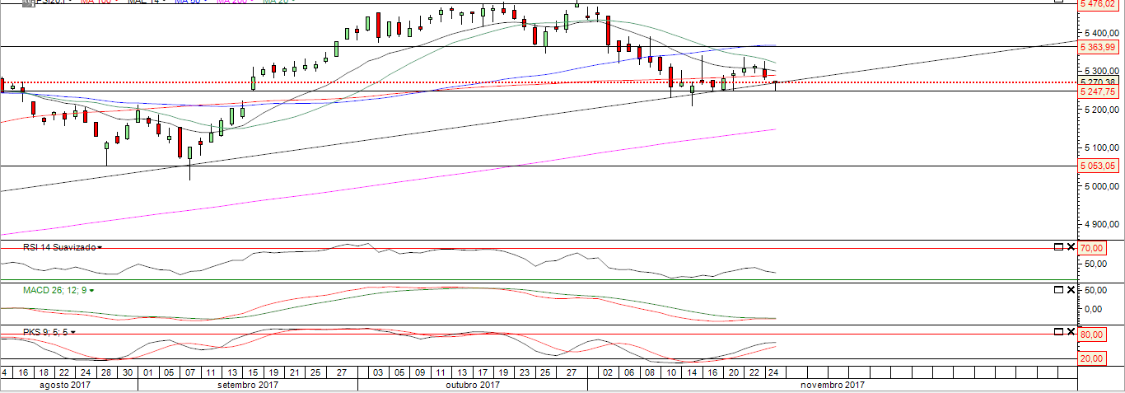Click the 4 900,00 price axis value
This screenshot has height=393, width=1125.
1102,224
